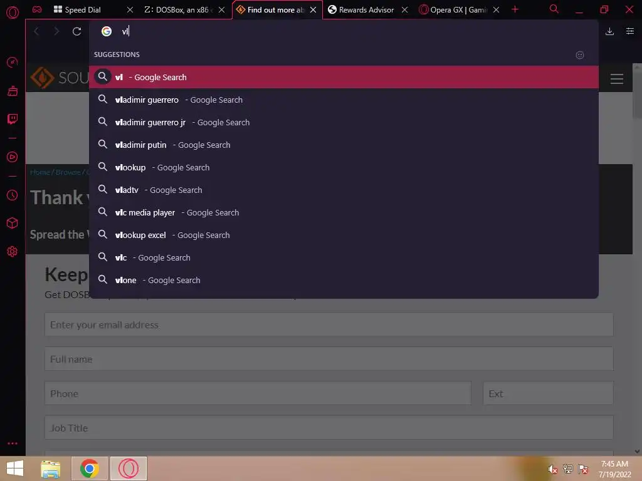Screen dimensions: 642x481
Task: Close the Speed Dial tab
Action: 130,10
